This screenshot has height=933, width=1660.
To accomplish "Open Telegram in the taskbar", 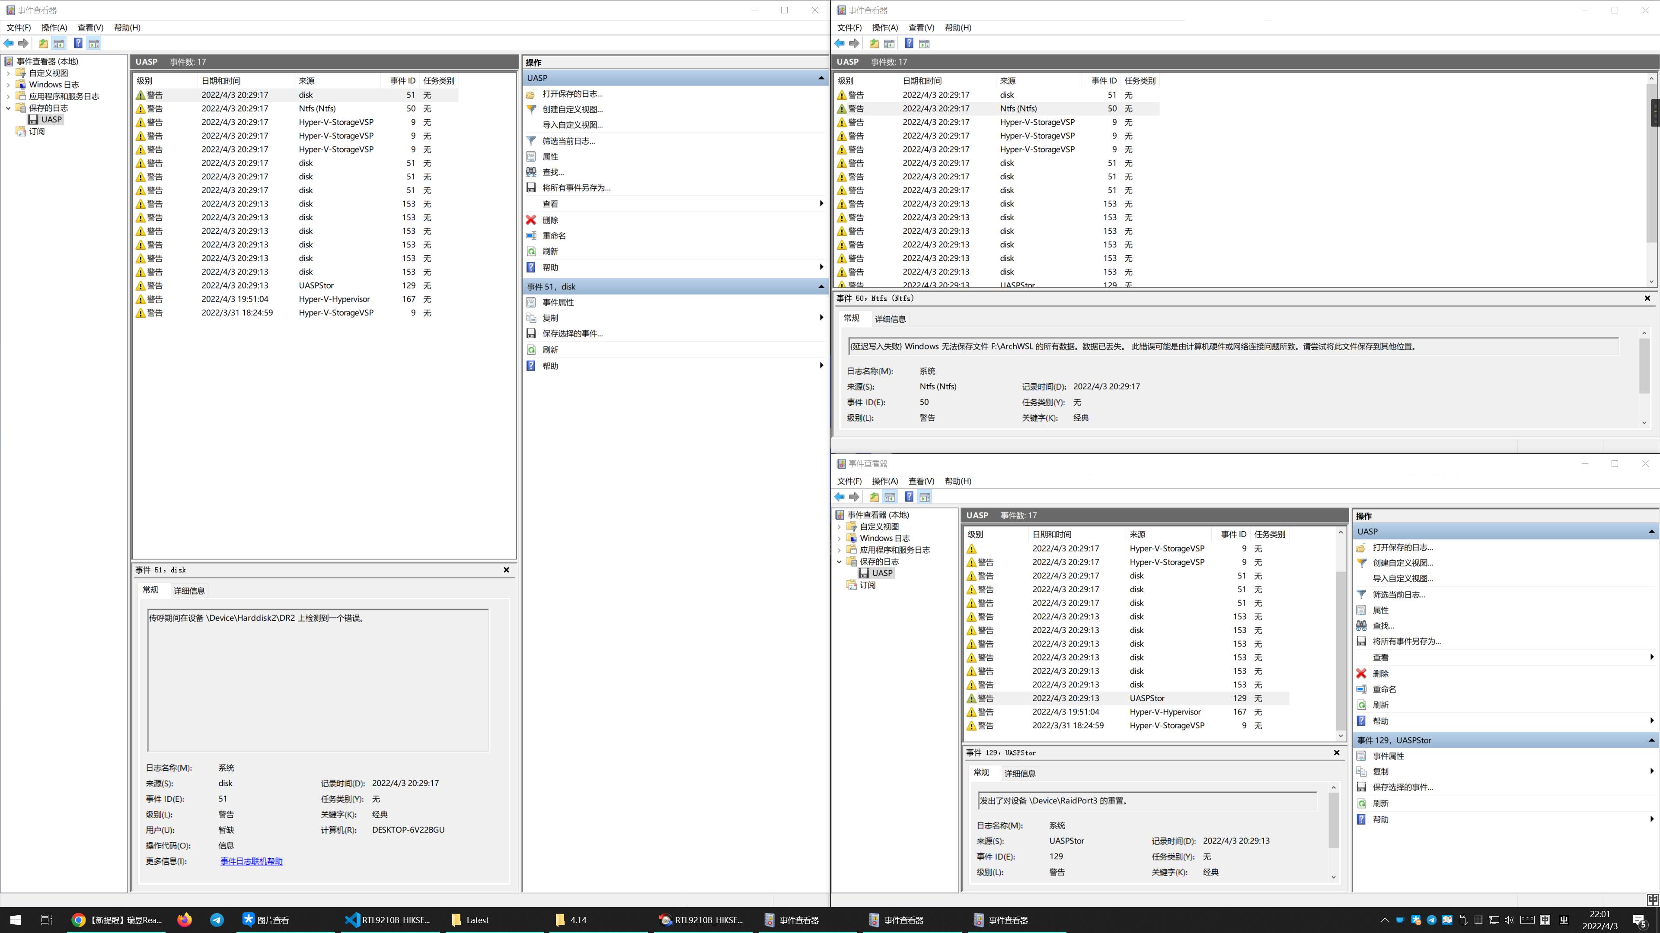I will [x=217, y=920].
